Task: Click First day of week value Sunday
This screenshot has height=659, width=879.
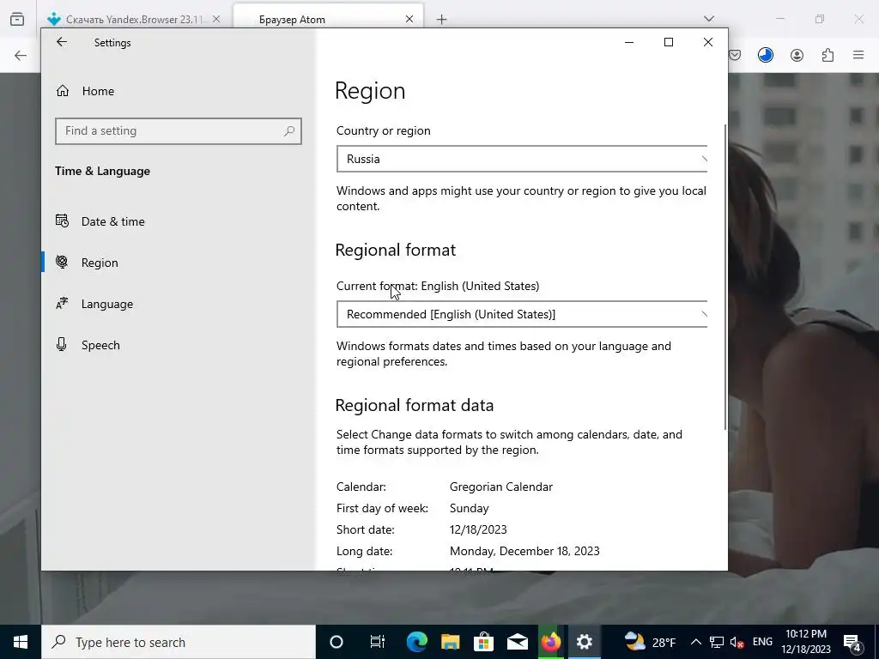Action: point(470,508)
